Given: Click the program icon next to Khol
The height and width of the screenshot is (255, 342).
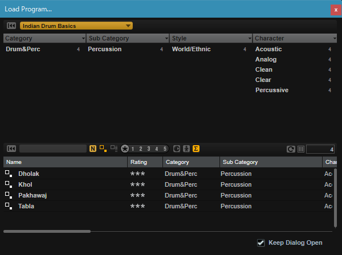Looking at the screenshot, I should coord(9,184).
